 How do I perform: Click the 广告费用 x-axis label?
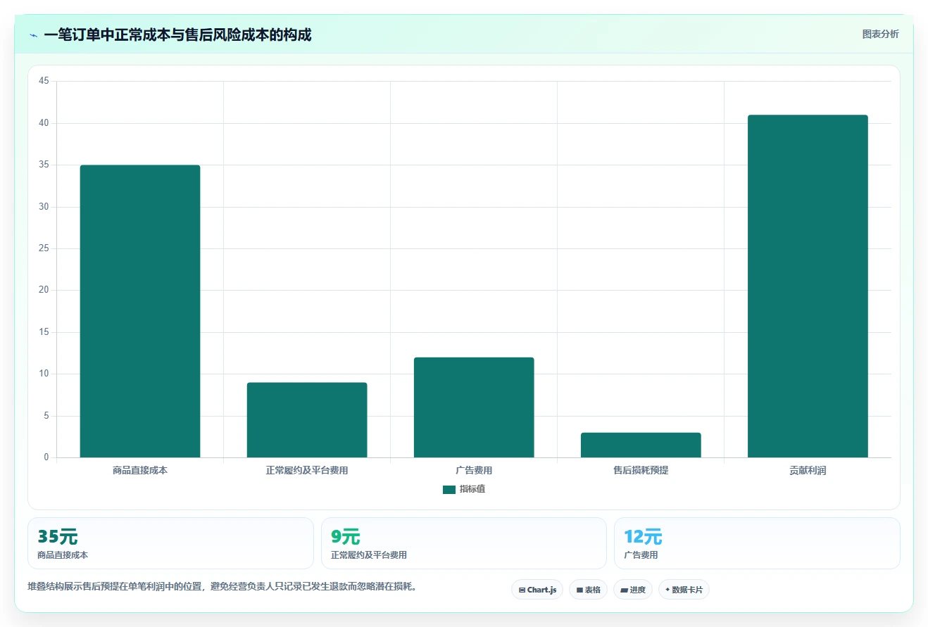(x=474, y=470)
